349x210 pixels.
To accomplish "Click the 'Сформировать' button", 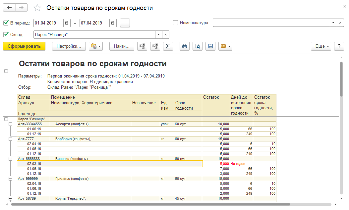I will (24, 46).
